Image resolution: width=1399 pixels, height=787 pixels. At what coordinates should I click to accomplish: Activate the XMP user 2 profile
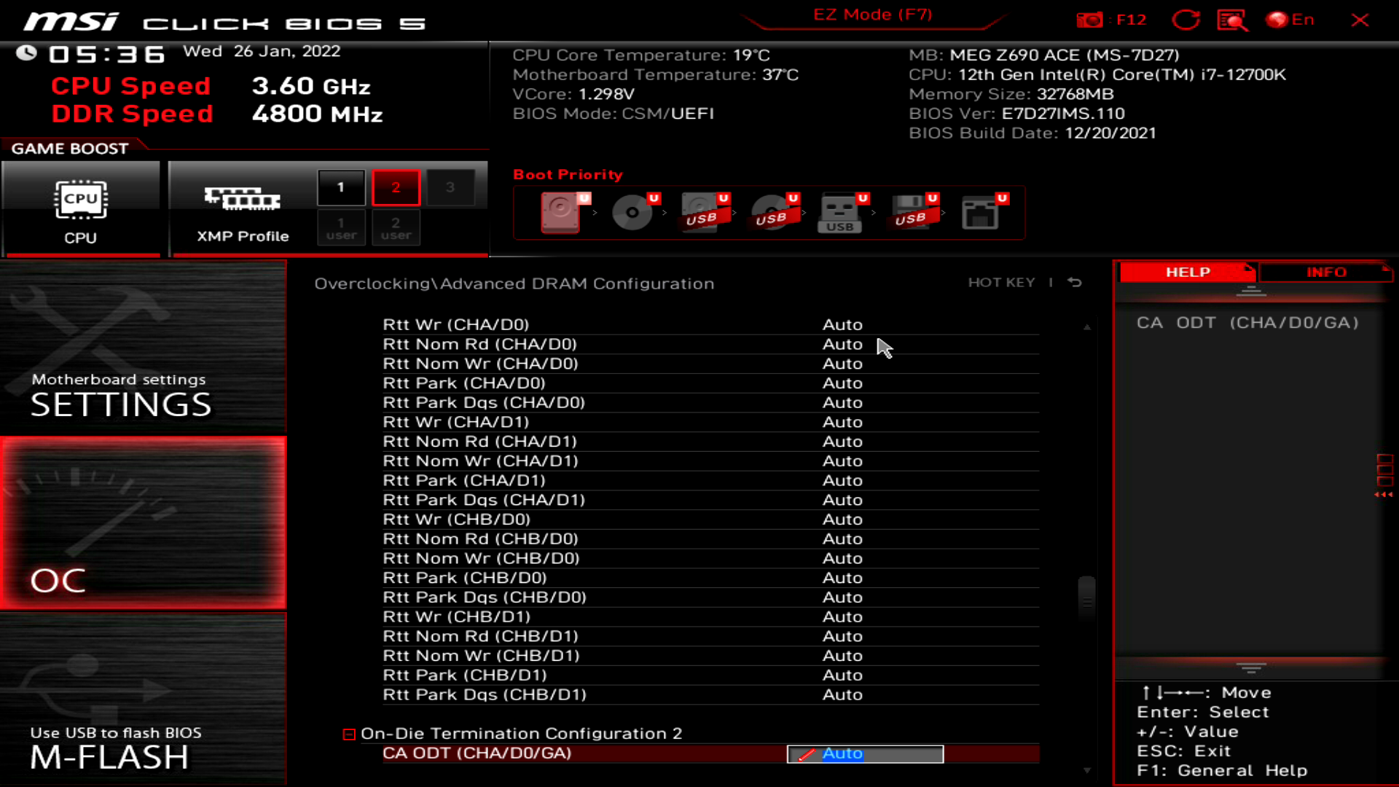tap(396, 227)
